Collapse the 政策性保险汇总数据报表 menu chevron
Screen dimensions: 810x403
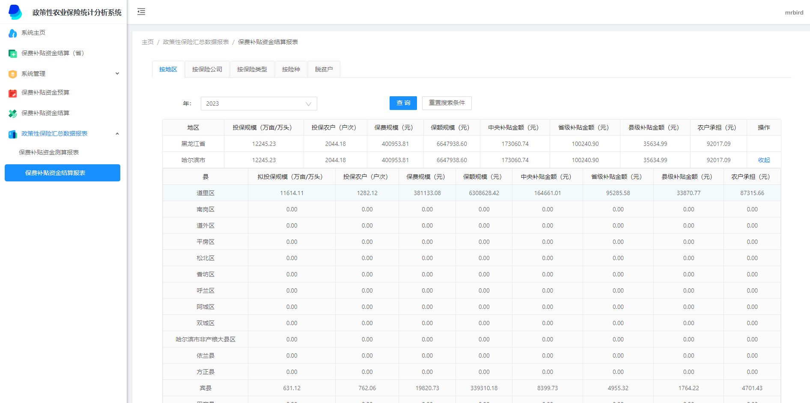coord(117,133)
